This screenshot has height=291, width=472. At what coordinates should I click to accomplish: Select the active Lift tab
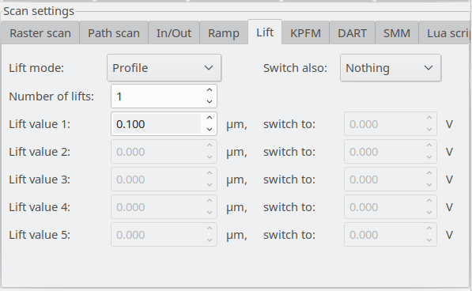point(265,32)
